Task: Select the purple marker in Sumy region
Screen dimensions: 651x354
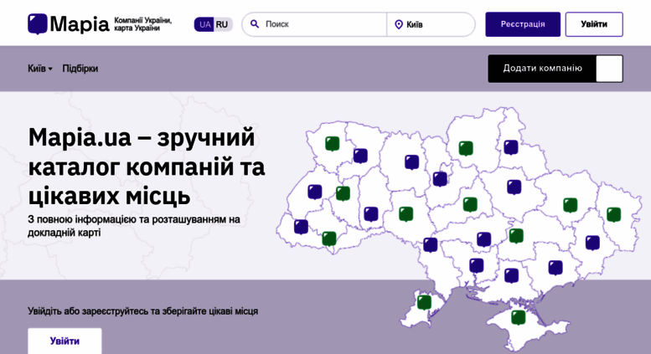Action: pos(511,147)
